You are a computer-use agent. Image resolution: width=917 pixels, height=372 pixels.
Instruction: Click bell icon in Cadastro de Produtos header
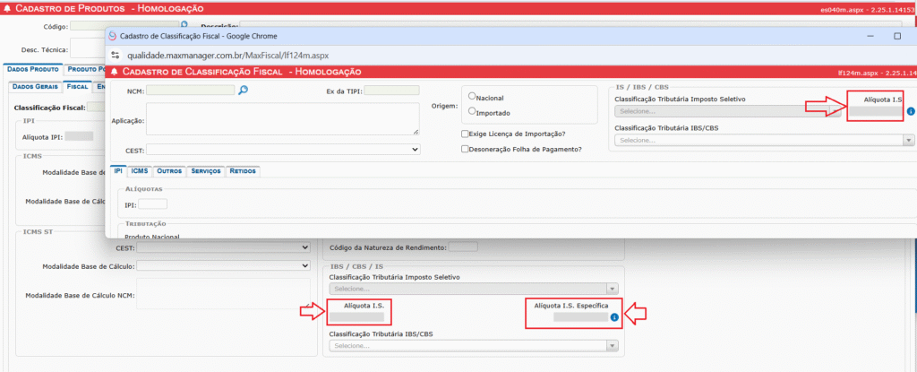(8, 7)
